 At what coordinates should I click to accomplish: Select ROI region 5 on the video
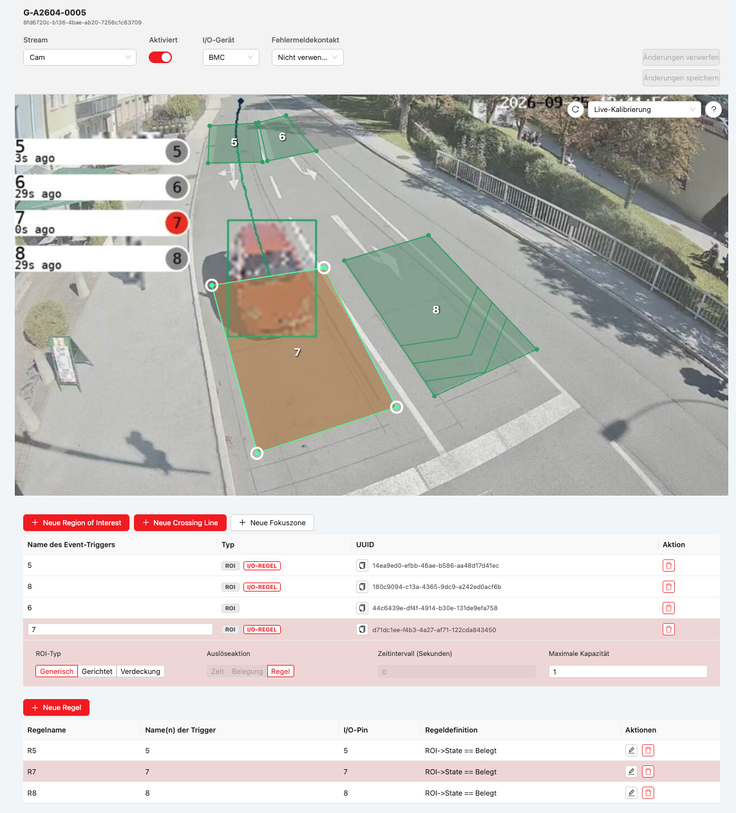[x=234, y=143]
